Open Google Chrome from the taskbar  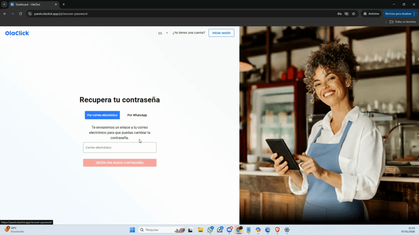[x=239, y=229]
